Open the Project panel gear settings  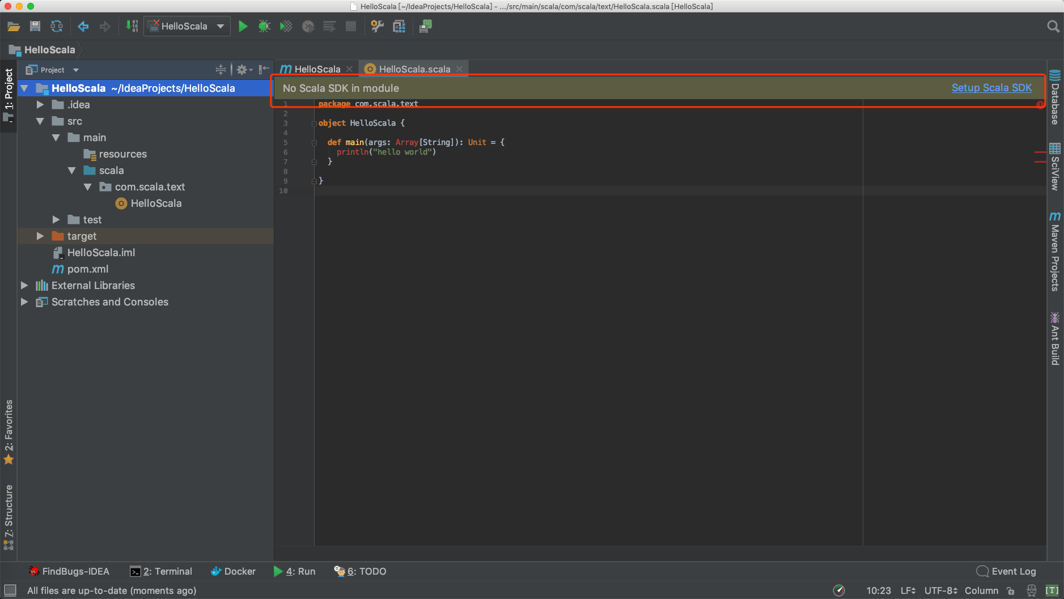click(244, 70)
